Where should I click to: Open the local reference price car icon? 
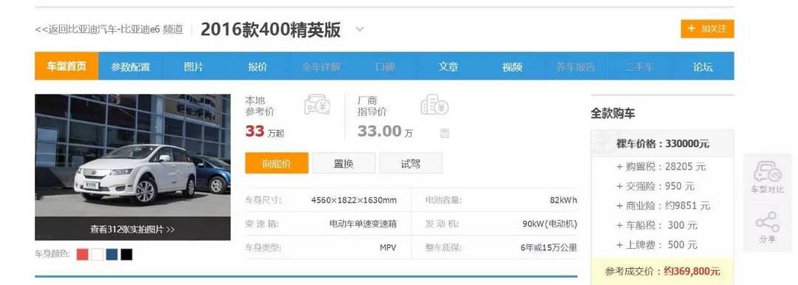[x=318, y=104]
